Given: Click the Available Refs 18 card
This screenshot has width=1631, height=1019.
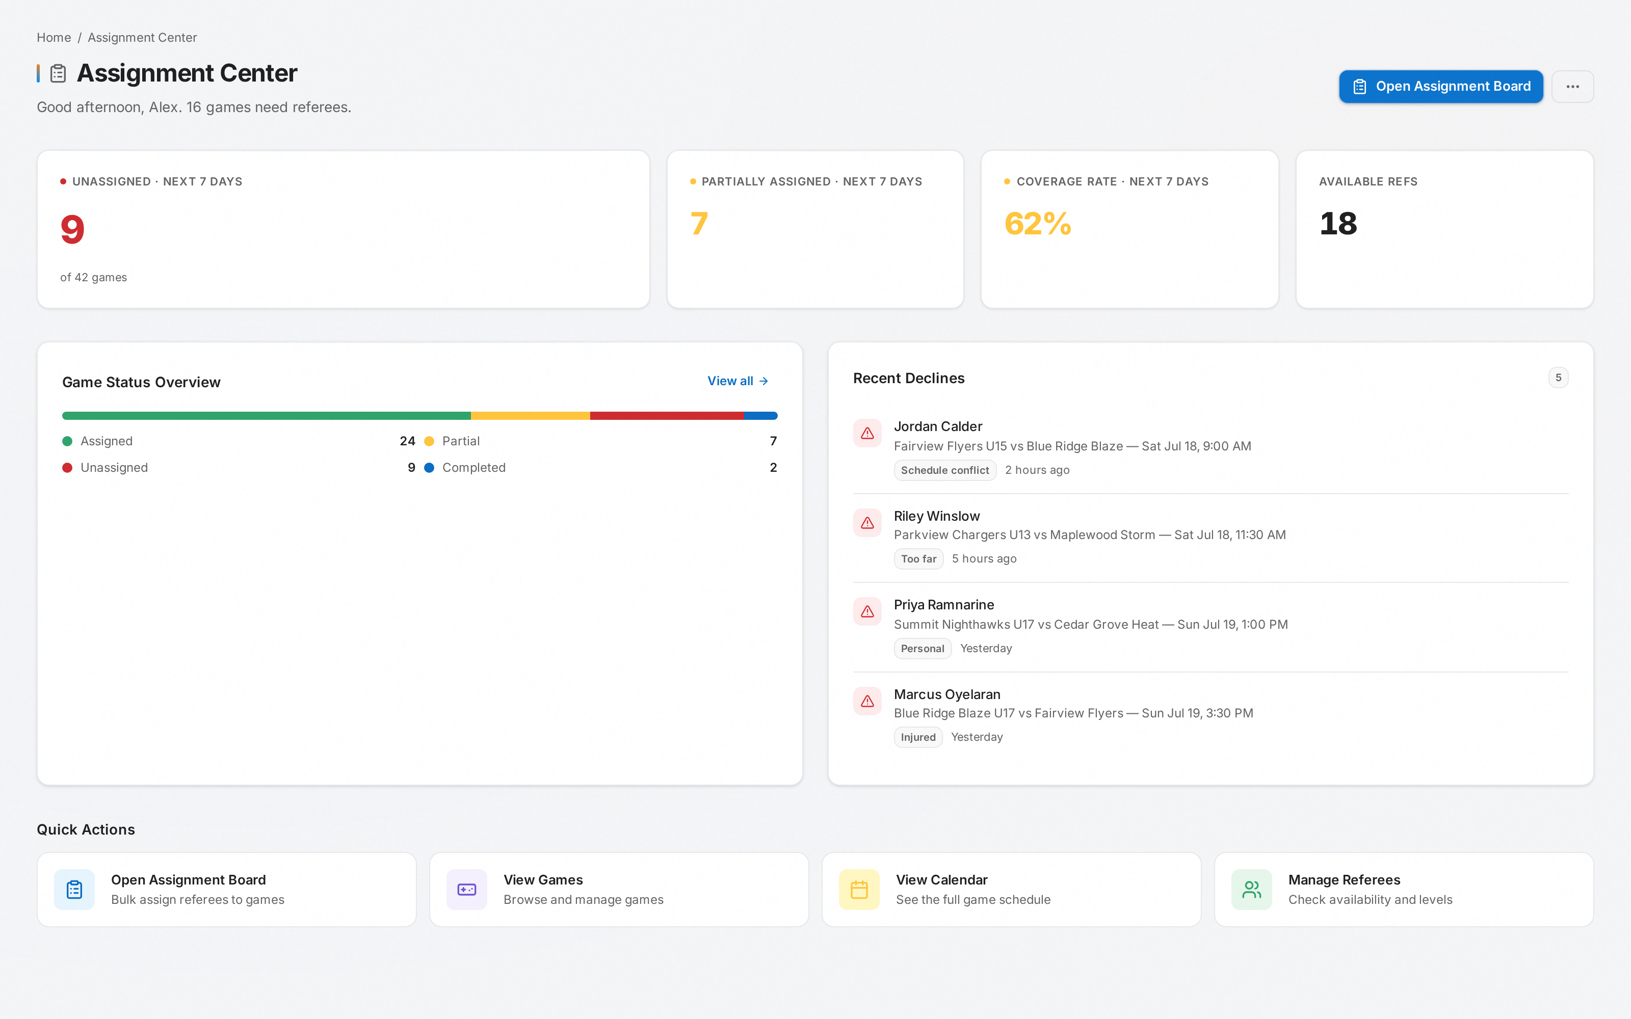Looking at the screenshot, I should click(x=1444, y=229).
